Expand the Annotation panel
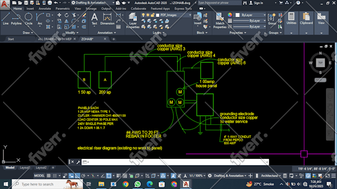This screenshot has width=337, height=189. pos(107,33)
